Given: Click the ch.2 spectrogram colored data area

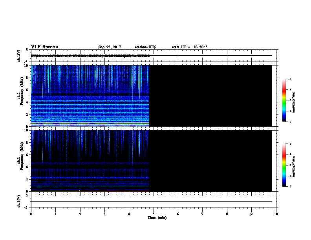Looking at the screenshot, I should (90, 161).
